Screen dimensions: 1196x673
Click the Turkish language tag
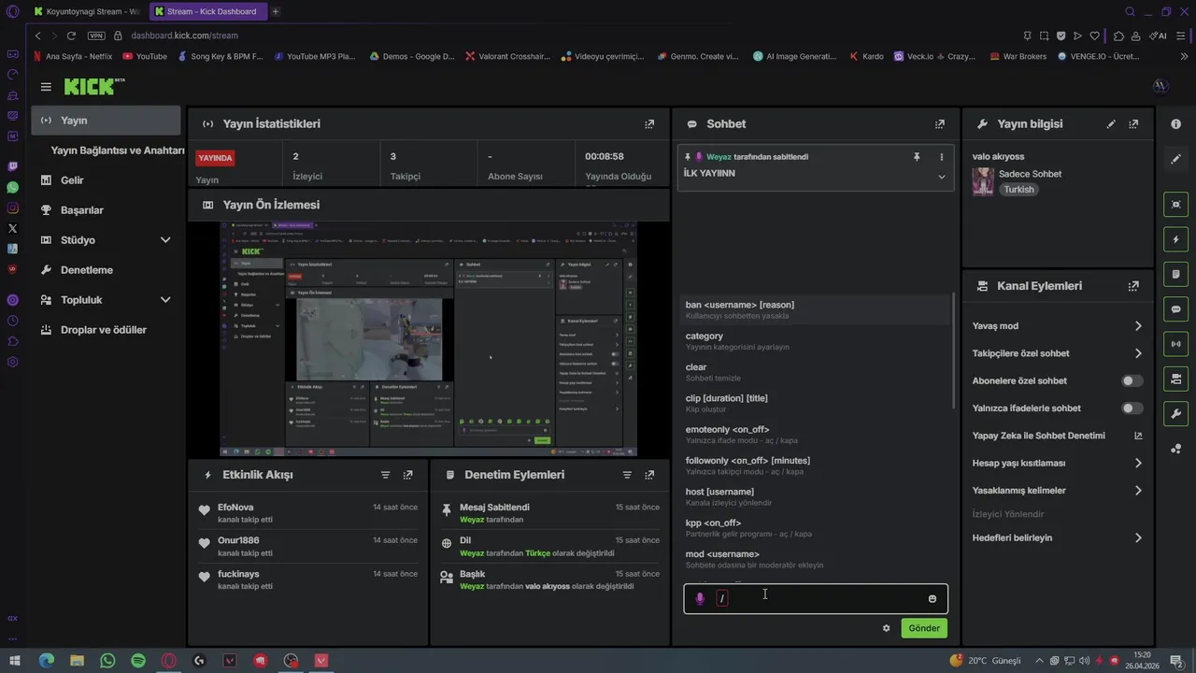[1019, 190]
